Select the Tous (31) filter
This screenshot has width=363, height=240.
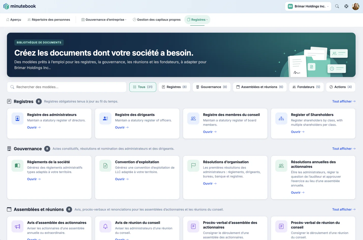coord(143,87)
